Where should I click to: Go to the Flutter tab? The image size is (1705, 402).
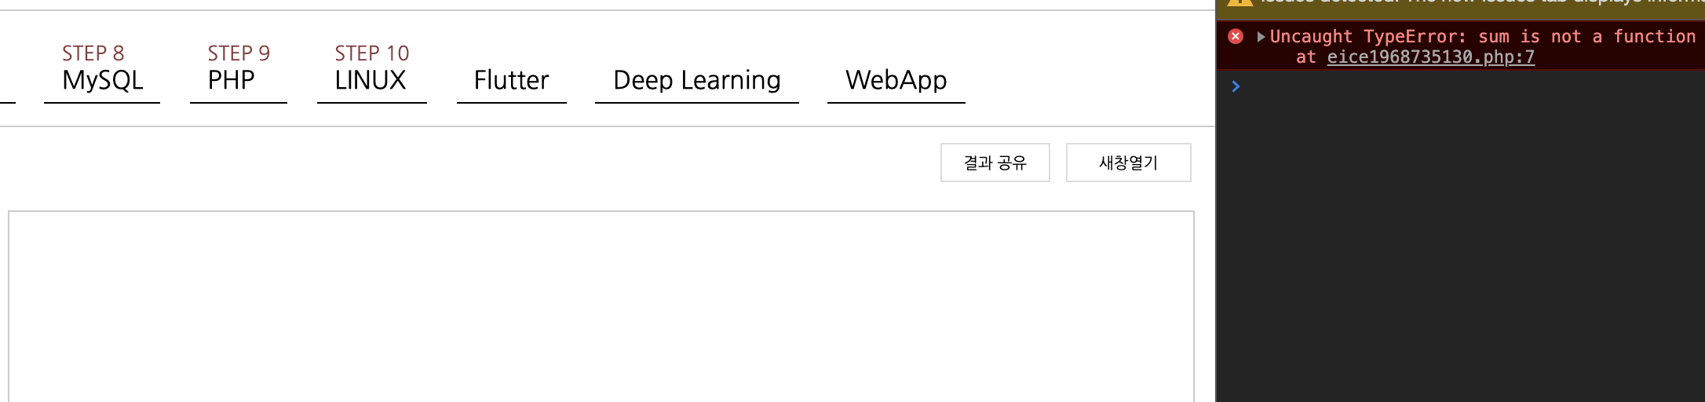tap(512, 80)
